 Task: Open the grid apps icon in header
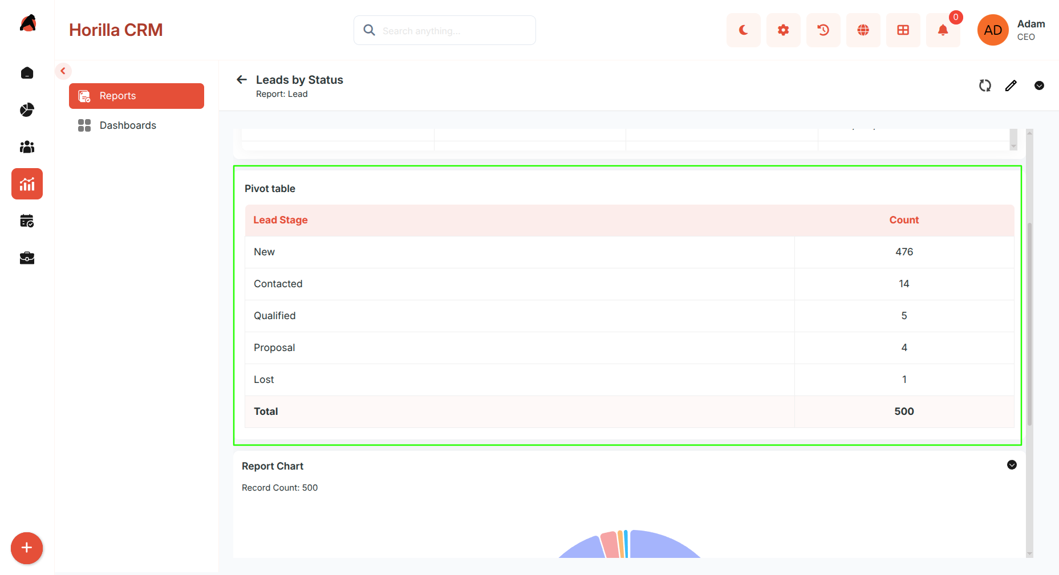[x=903, y=30]
